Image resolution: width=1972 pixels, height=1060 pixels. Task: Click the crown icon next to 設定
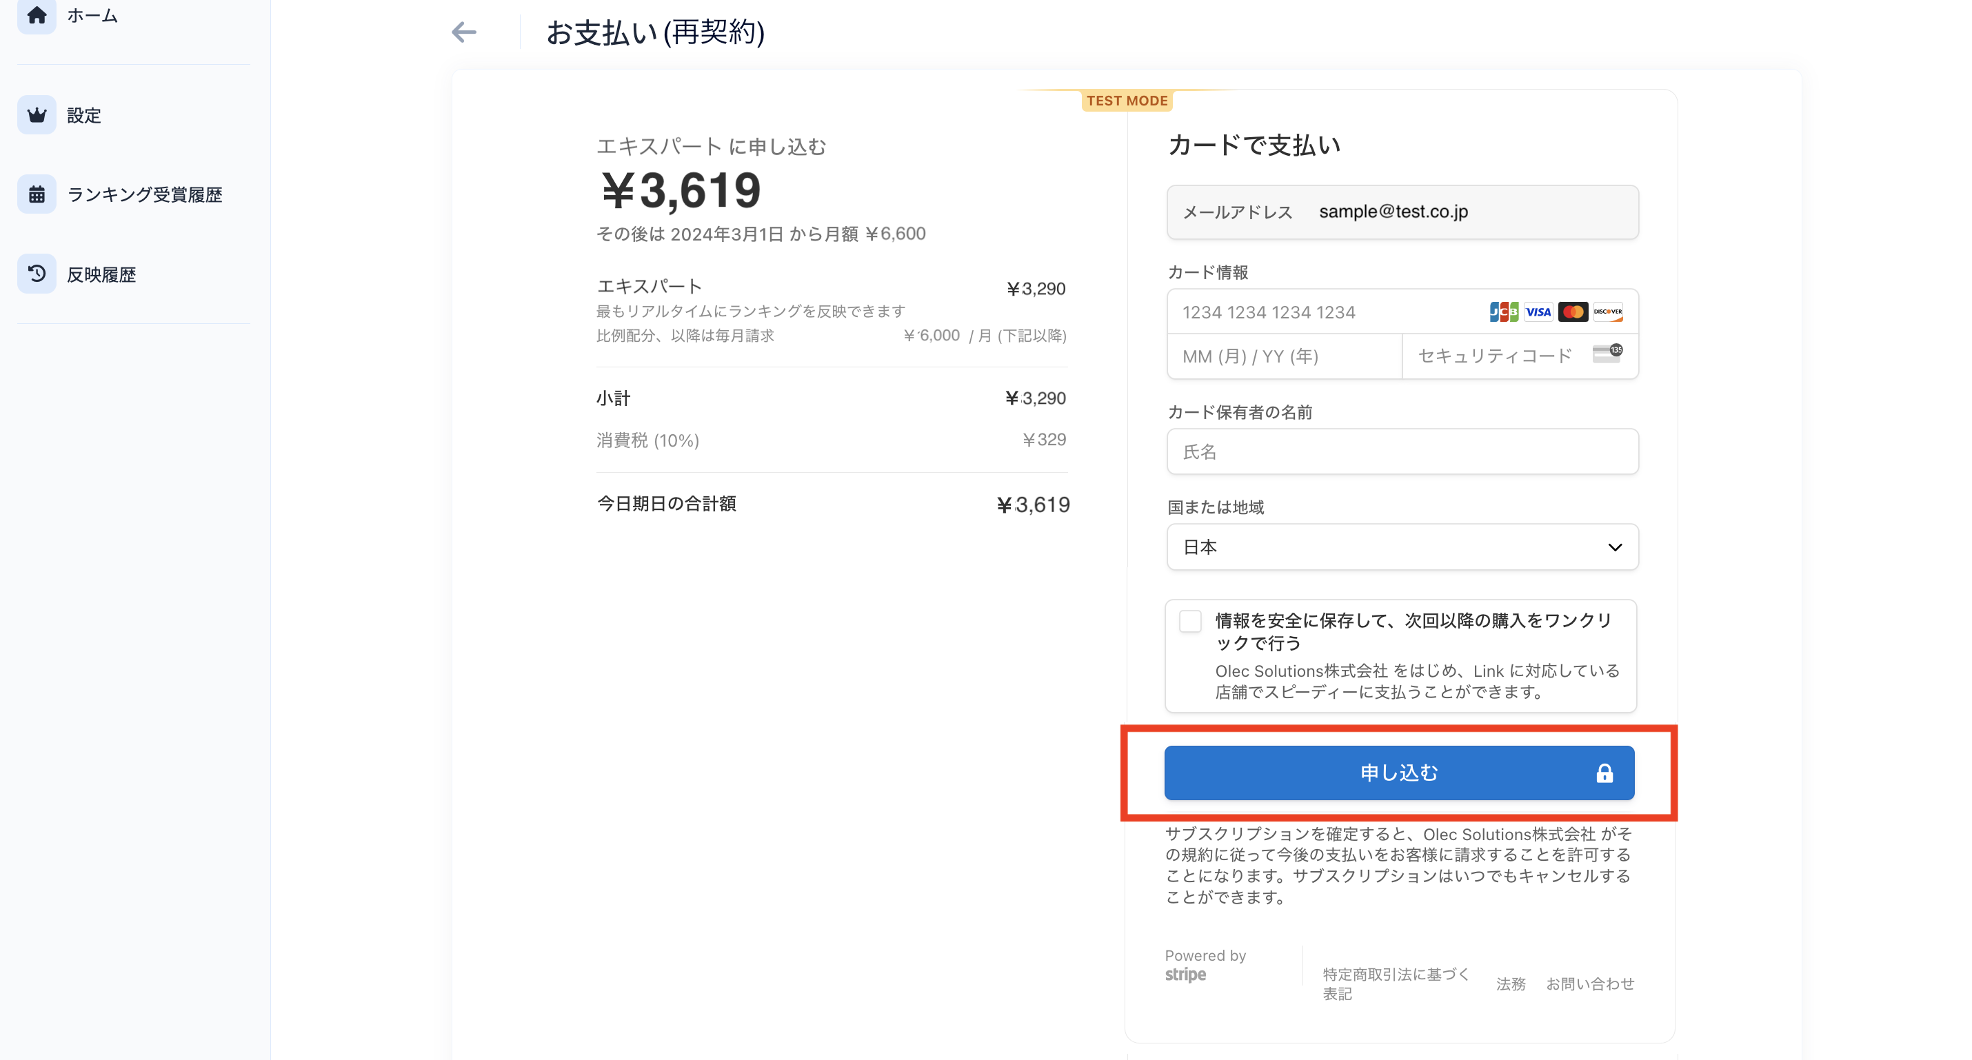point(36,115)
